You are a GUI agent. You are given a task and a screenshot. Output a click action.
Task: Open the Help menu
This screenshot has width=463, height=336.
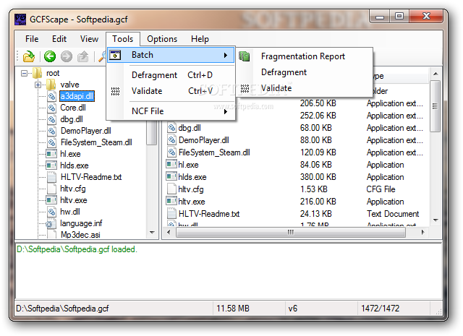tap(200, 39)
